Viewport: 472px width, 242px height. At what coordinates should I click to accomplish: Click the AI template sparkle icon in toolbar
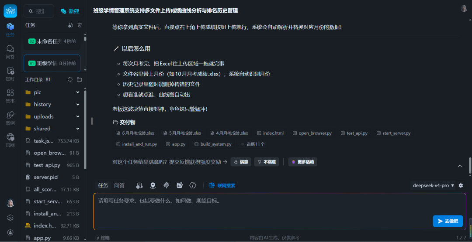180,186
